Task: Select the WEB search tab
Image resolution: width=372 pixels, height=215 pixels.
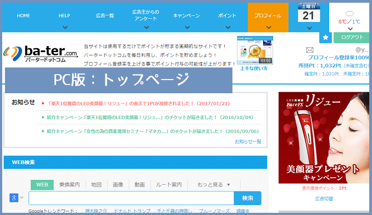Action: [42, 185]
